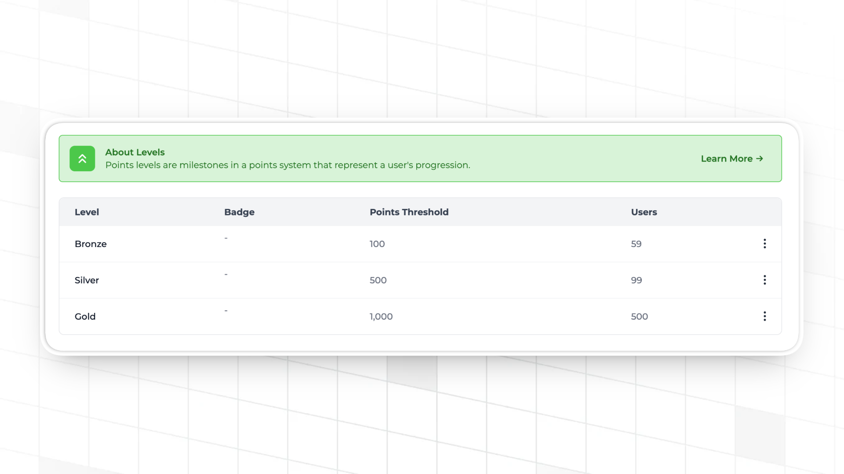The height and width of the screenshot is (474, 844).
Task: Click the arrow icon next to Learn More
Action: pyautogui.click(x=760, y=158)
